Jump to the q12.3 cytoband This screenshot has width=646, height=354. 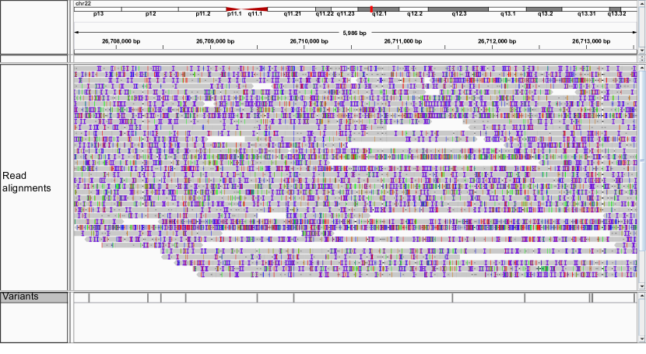458,9
